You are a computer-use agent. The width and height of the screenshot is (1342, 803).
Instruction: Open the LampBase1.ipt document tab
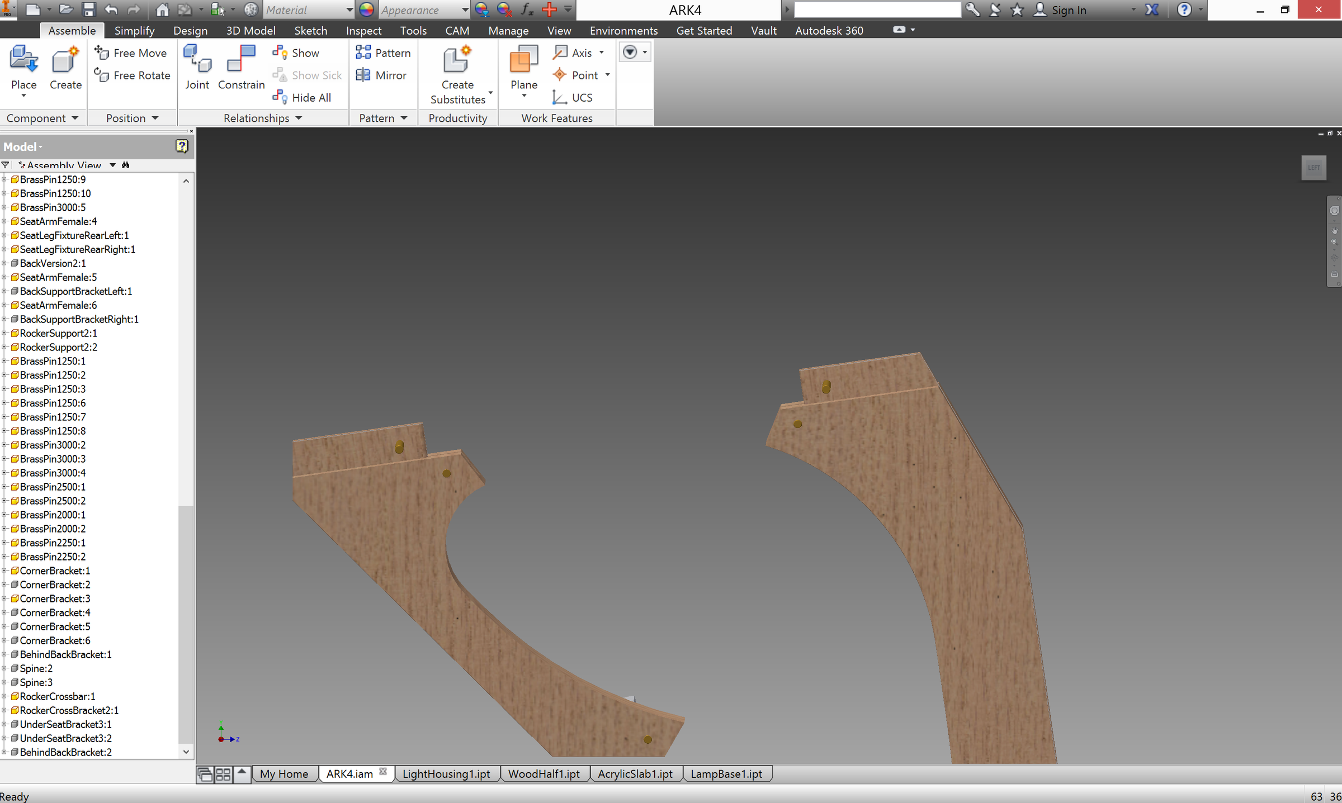(x=726, y=774)
